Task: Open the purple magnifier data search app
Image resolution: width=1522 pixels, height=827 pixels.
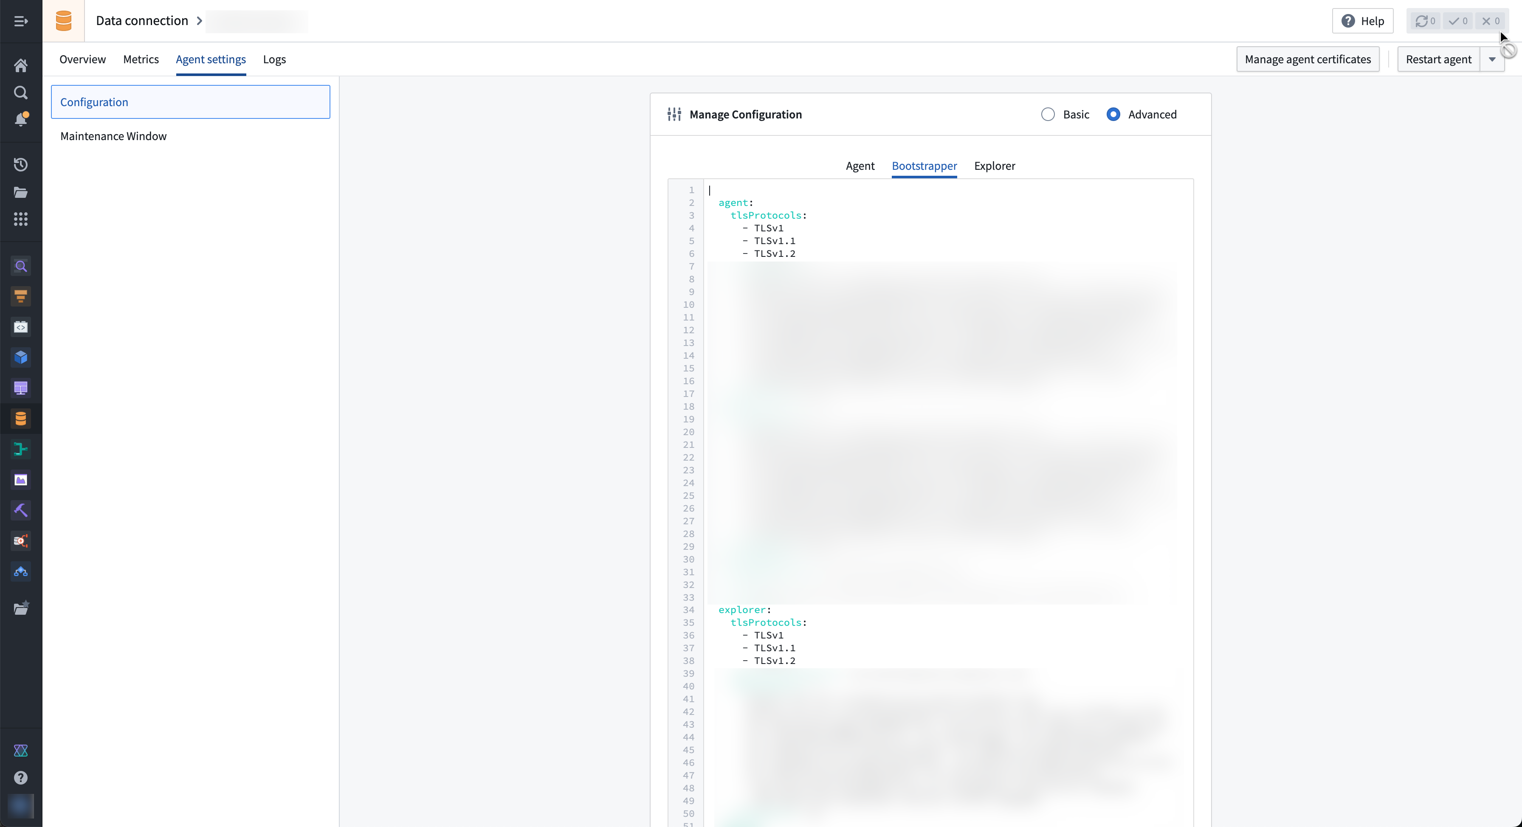Action: click(x=21, y=267)
